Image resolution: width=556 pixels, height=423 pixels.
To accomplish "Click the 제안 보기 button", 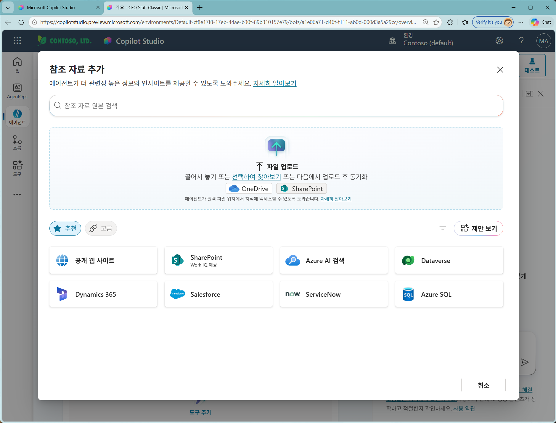I will click(x=478, y=228).
